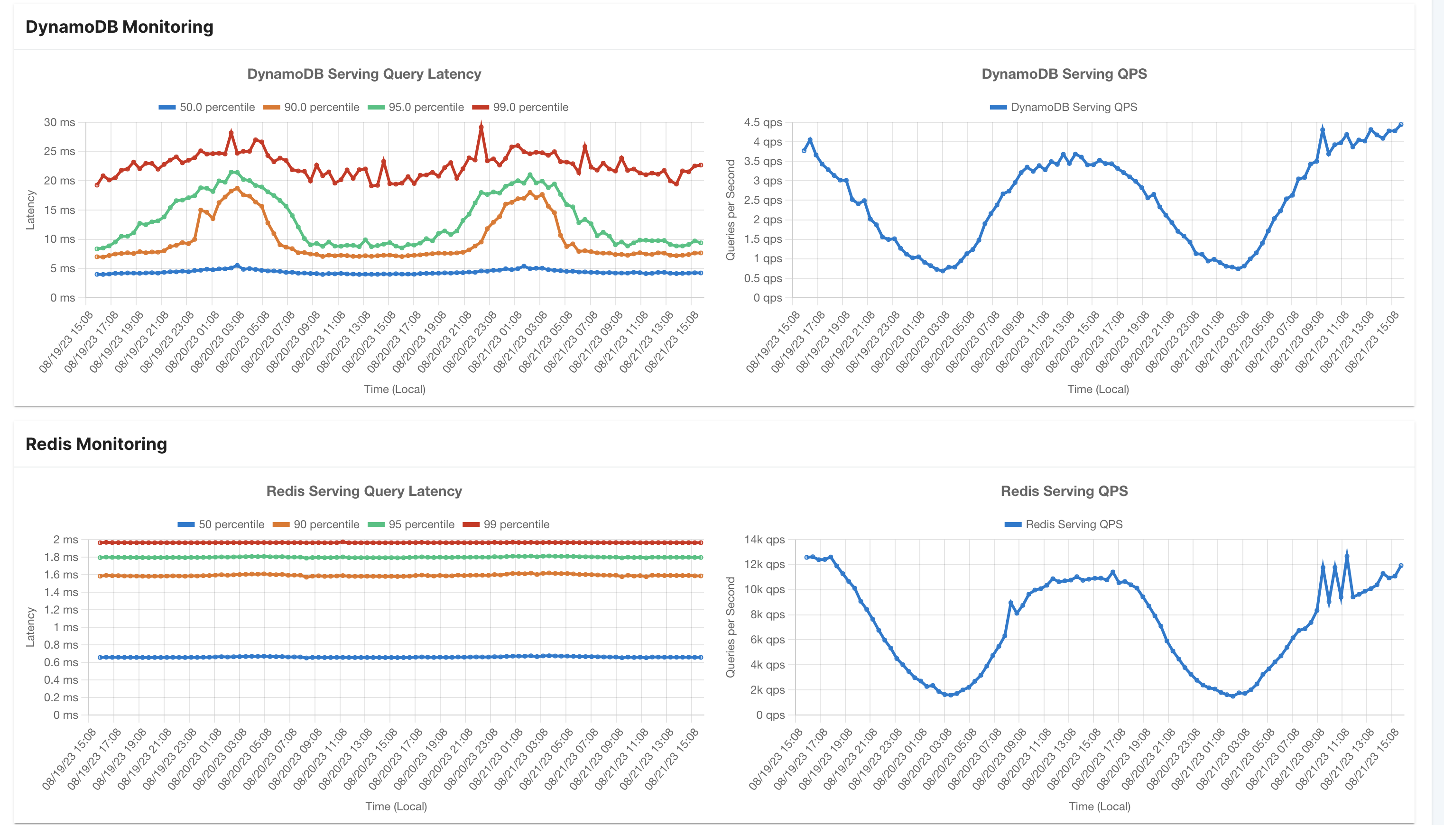Click the Queries per Second axis title in DynamoDB QPS

(731, 210)
